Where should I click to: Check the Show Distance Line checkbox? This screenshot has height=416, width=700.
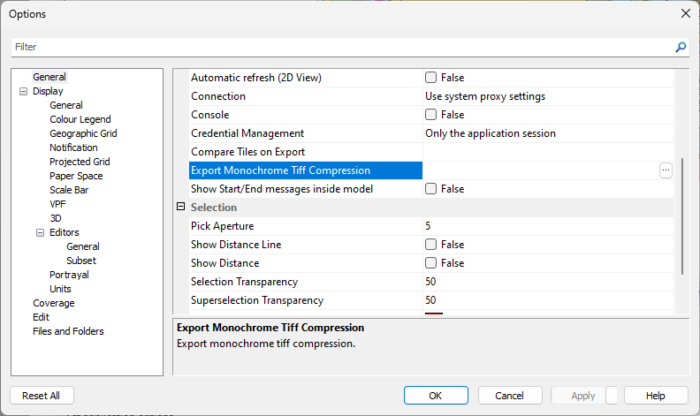coord(431,245)
